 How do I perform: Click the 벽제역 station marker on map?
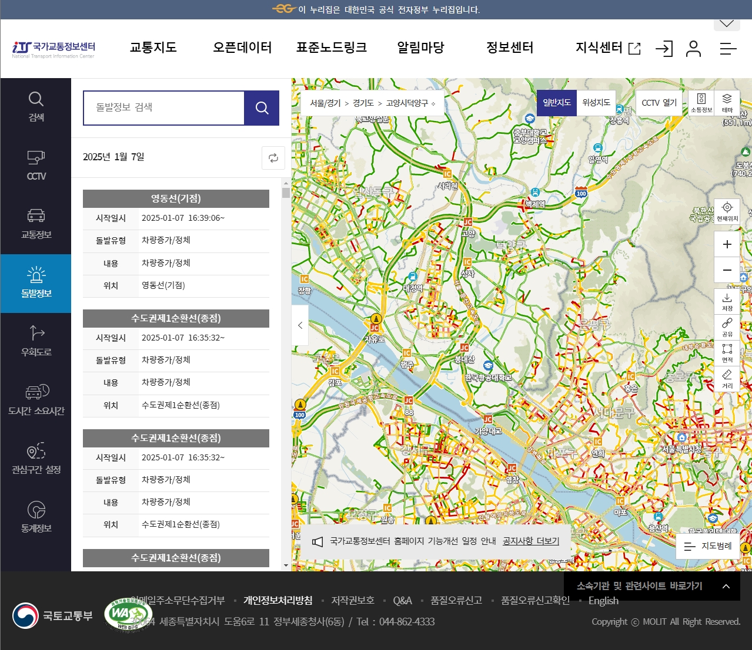coord(535,193)
